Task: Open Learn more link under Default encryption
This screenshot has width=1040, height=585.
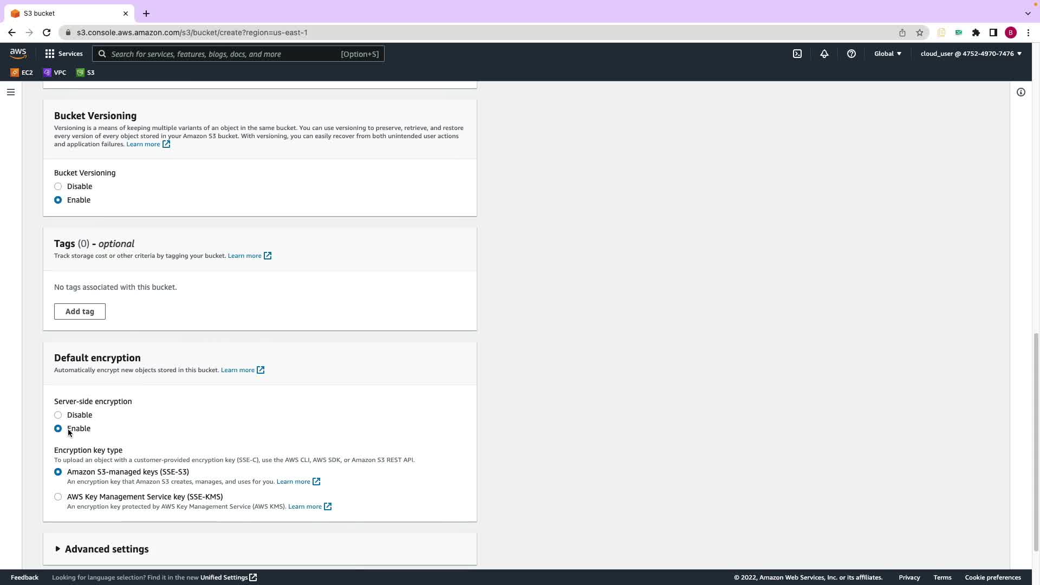Action: 238,370
